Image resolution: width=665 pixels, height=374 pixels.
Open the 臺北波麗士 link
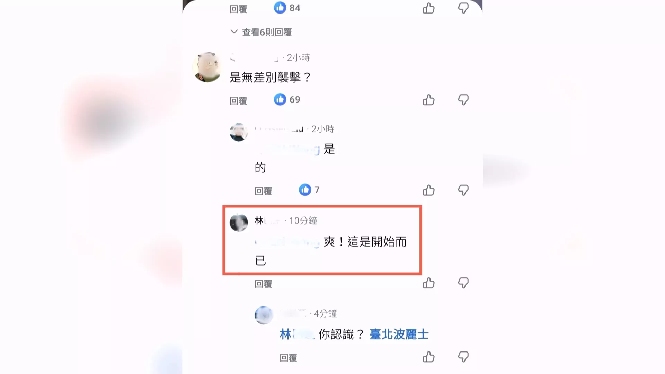click(399, 335)
